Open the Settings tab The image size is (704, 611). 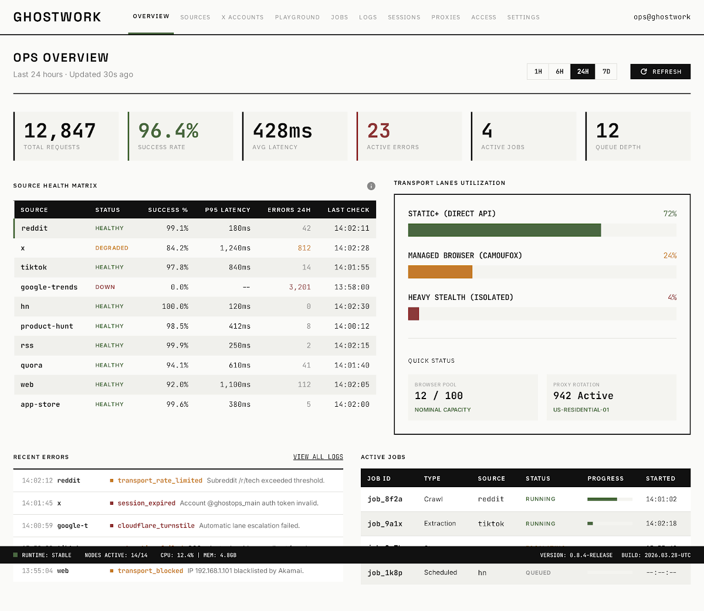click(523, 18)
